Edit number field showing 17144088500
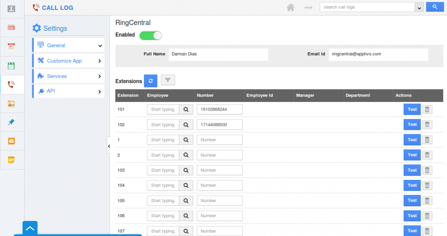 (x=219, y=125)
